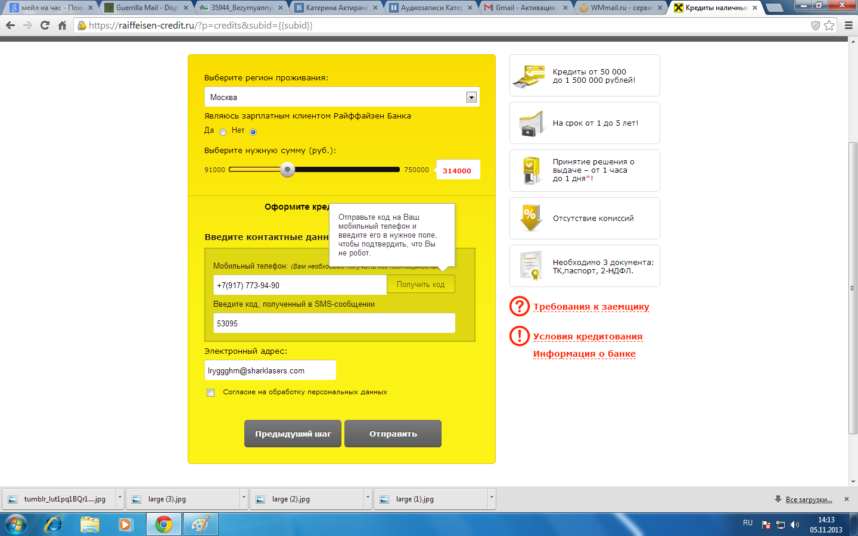This screenshot has height=536, width=858.
Task: Open media player taskbar icon
Action: point(125,524)
